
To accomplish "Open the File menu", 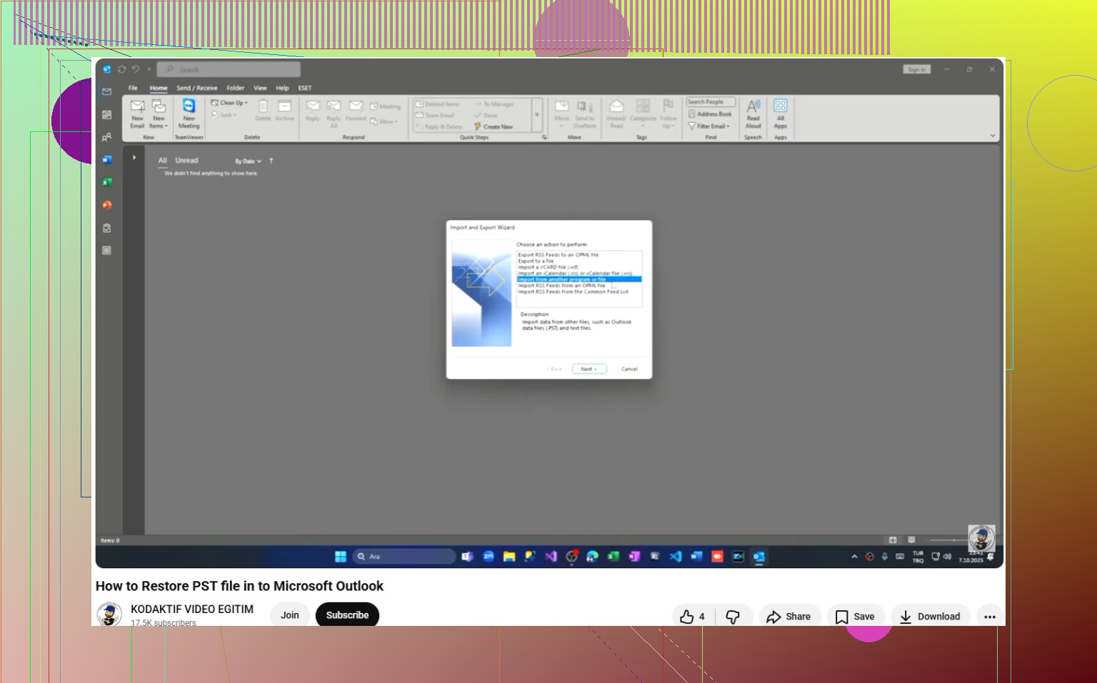I will 133,88.
